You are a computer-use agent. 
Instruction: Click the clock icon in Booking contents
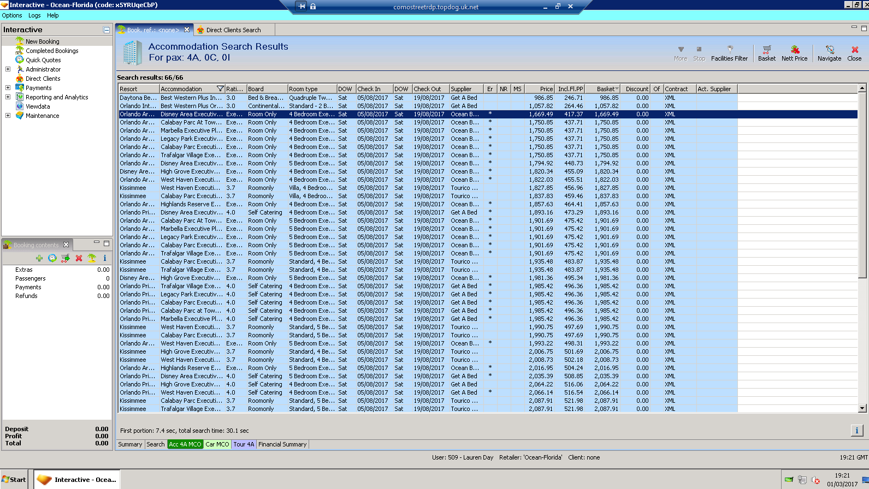coord(52,258)
